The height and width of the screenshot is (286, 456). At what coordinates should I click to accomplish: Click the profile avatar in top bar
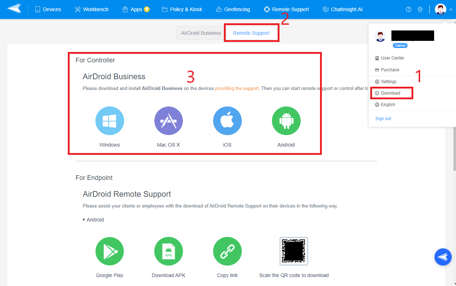point(441,9)
